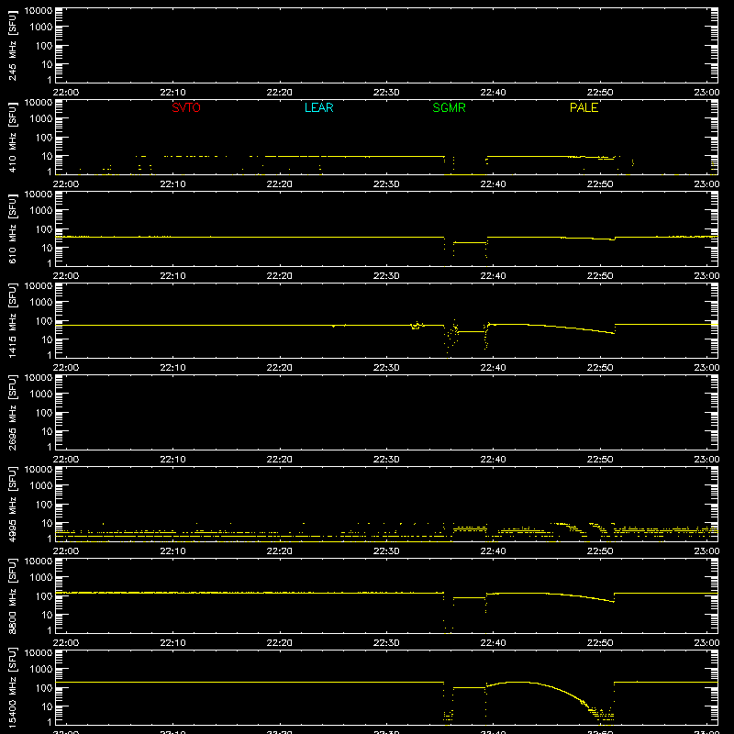
Task: Click the lowered 610 MHz segment near 22:37
Action: coord(470,242)
